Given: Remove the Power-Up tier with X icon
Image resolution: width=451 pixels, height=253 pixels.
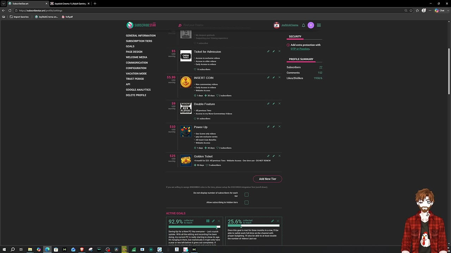Looking at the screenshot, I should click(x=279, y=126).
